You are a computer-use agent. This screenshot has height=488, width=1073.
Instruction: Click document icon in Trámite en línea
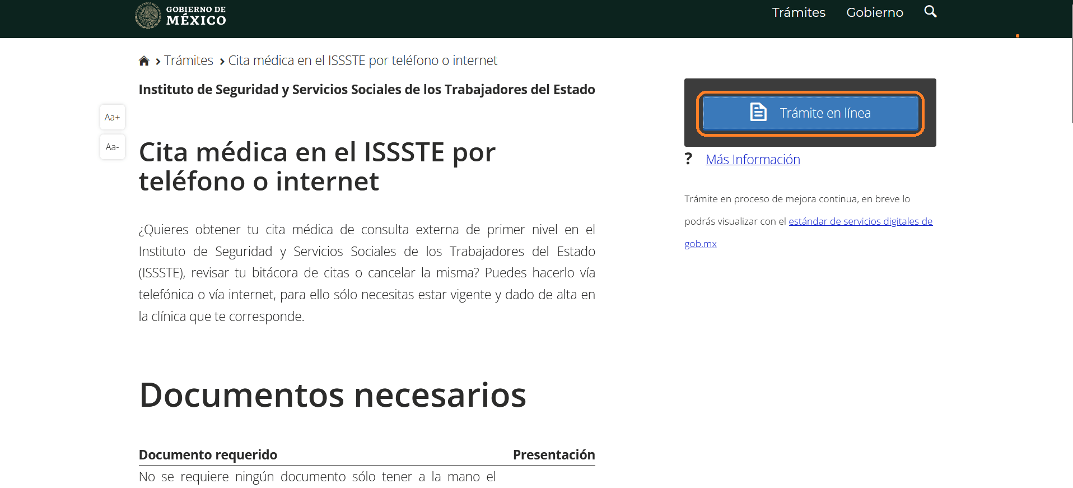pos(758,113)
